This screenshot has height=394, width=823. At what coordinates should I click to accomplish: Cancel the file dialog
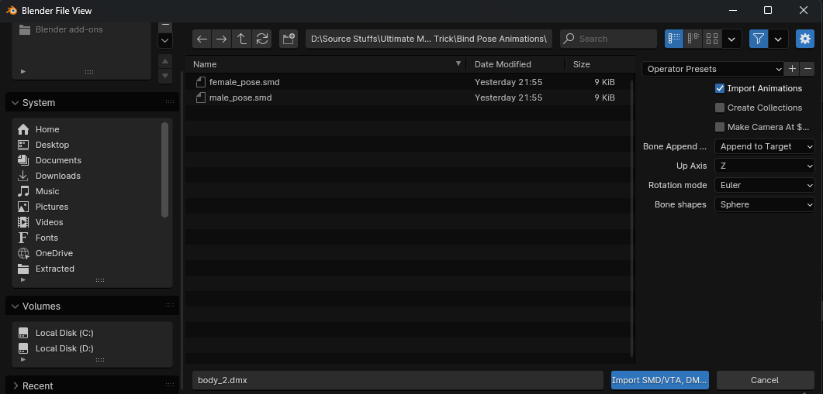(x=765, y=380)
